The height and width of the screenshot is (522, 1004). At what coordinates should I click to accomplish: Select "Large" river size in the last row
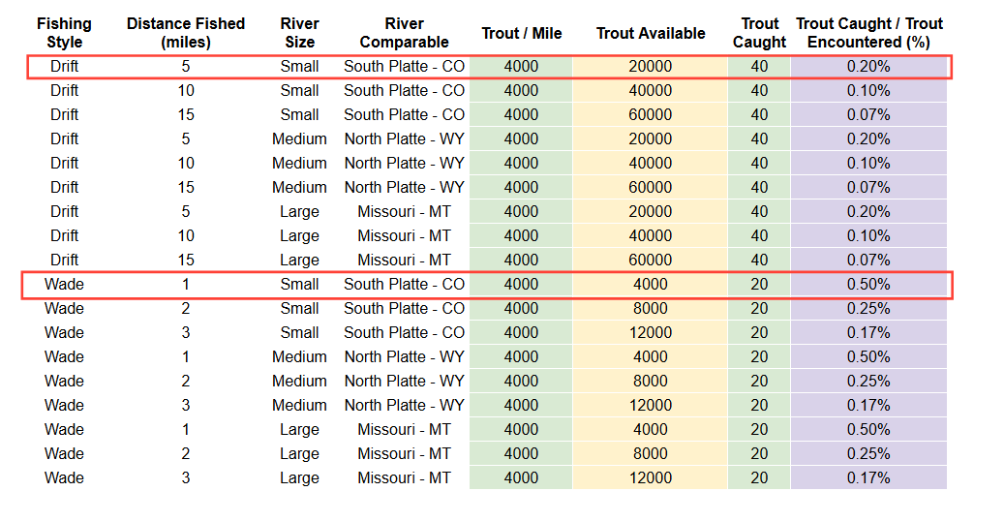click(x=299, y=478)
